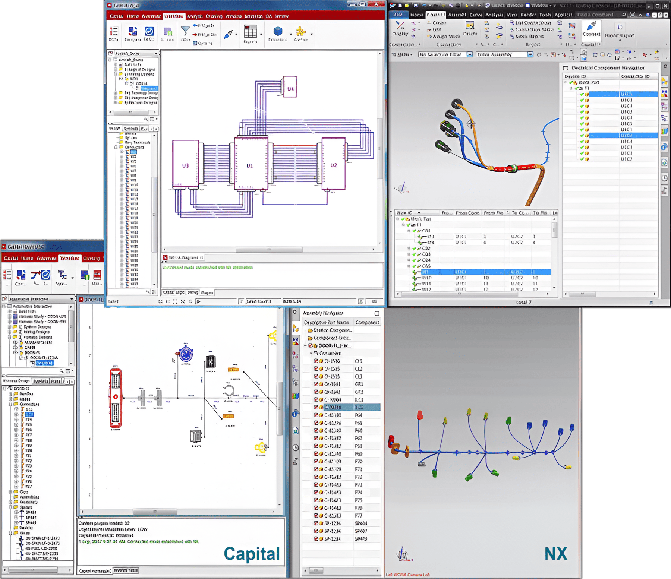Image resolution: width=671 pixels, height=579 pixels.
Task: Open the Entire Assembly dropdown in NX
Action: point(530,54)
